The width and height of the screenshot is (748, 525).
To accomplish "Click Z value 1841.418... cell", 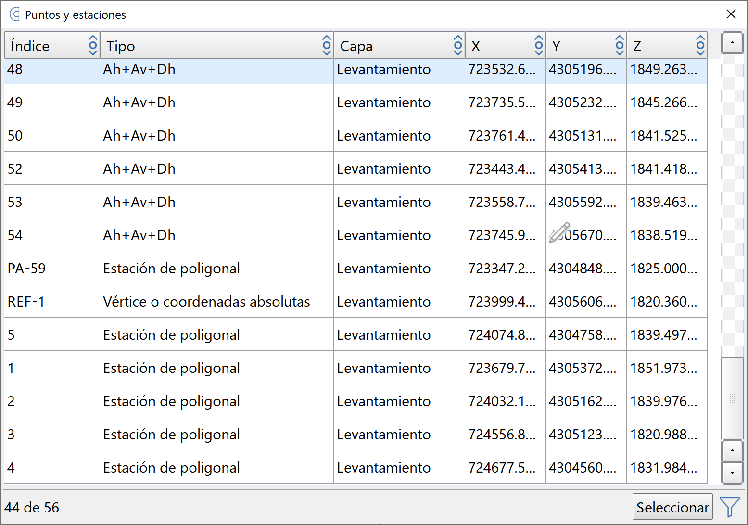I will click(x=667, y=168).
